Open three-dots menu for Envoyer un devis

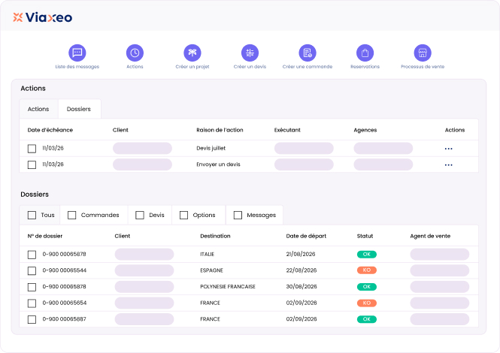[x=449, y=164]
